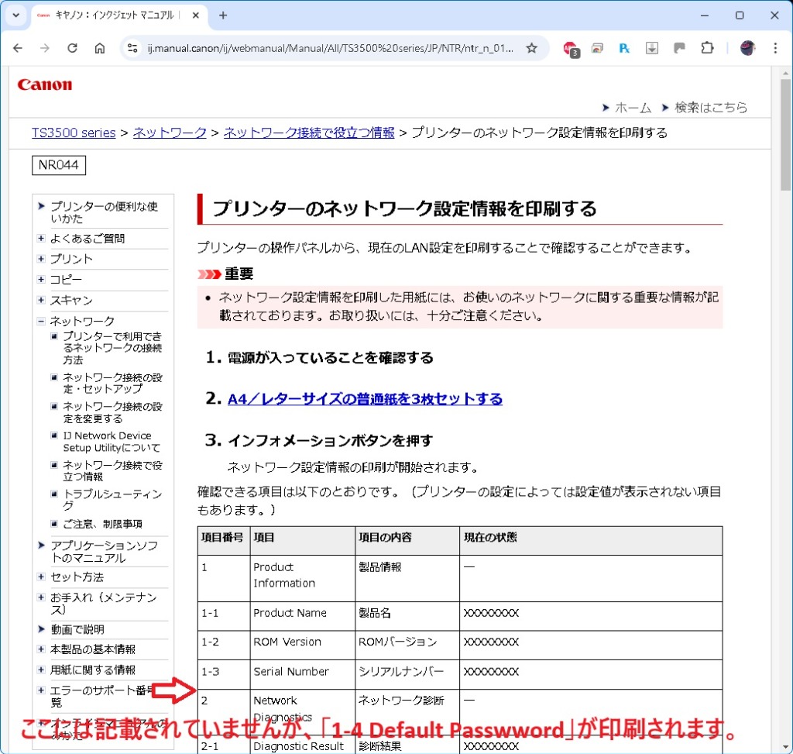Select the Diagnostic Result table cell
The width and height of the screenshot is (793, 754).
303,746
